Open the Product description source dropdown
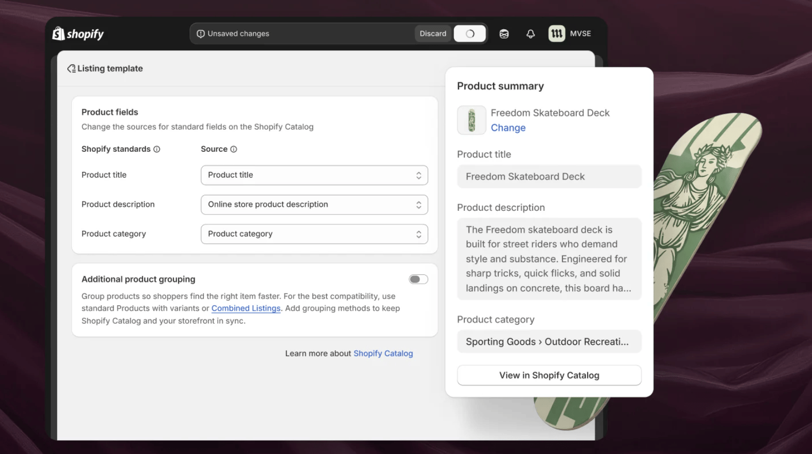Image resolution: width=812 pixels, height=454 pixels. [314, 205]
